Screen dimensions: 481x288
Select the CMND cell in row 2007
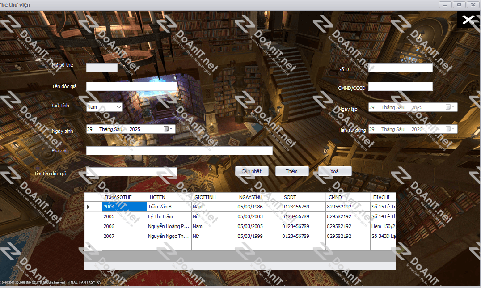click(348, 236)
